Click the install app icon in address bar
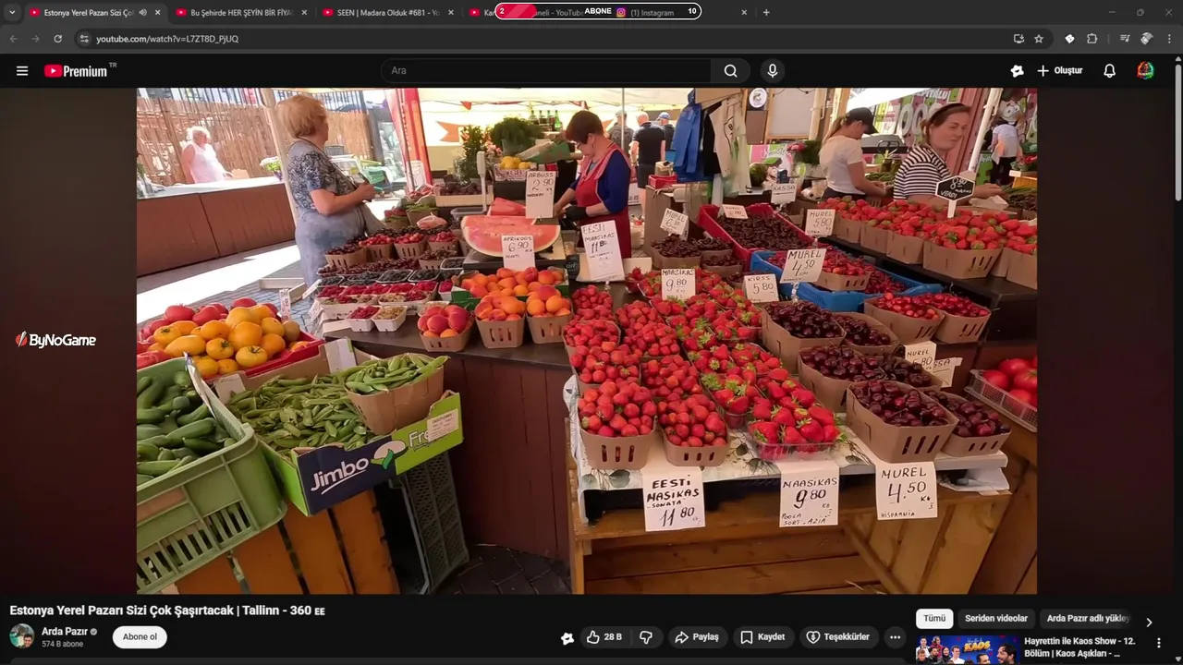 (x=1018, y=39)
